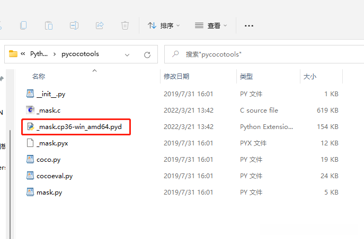Click the C source file type cell
Screen dimensions: 364x239
(x=259, y=110)
